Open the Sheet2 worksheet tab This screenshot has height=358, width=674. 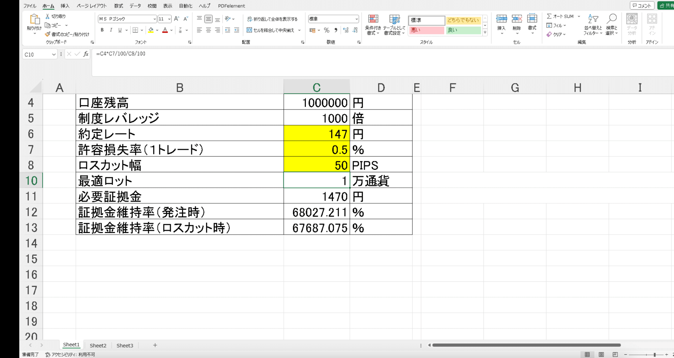(x=98, y=345)
